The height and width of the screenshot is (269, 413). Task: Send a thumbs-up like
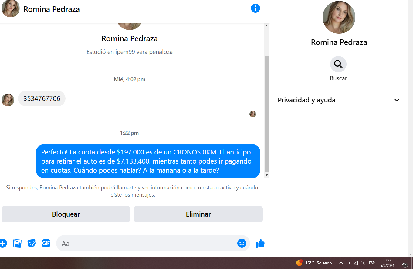260,243
